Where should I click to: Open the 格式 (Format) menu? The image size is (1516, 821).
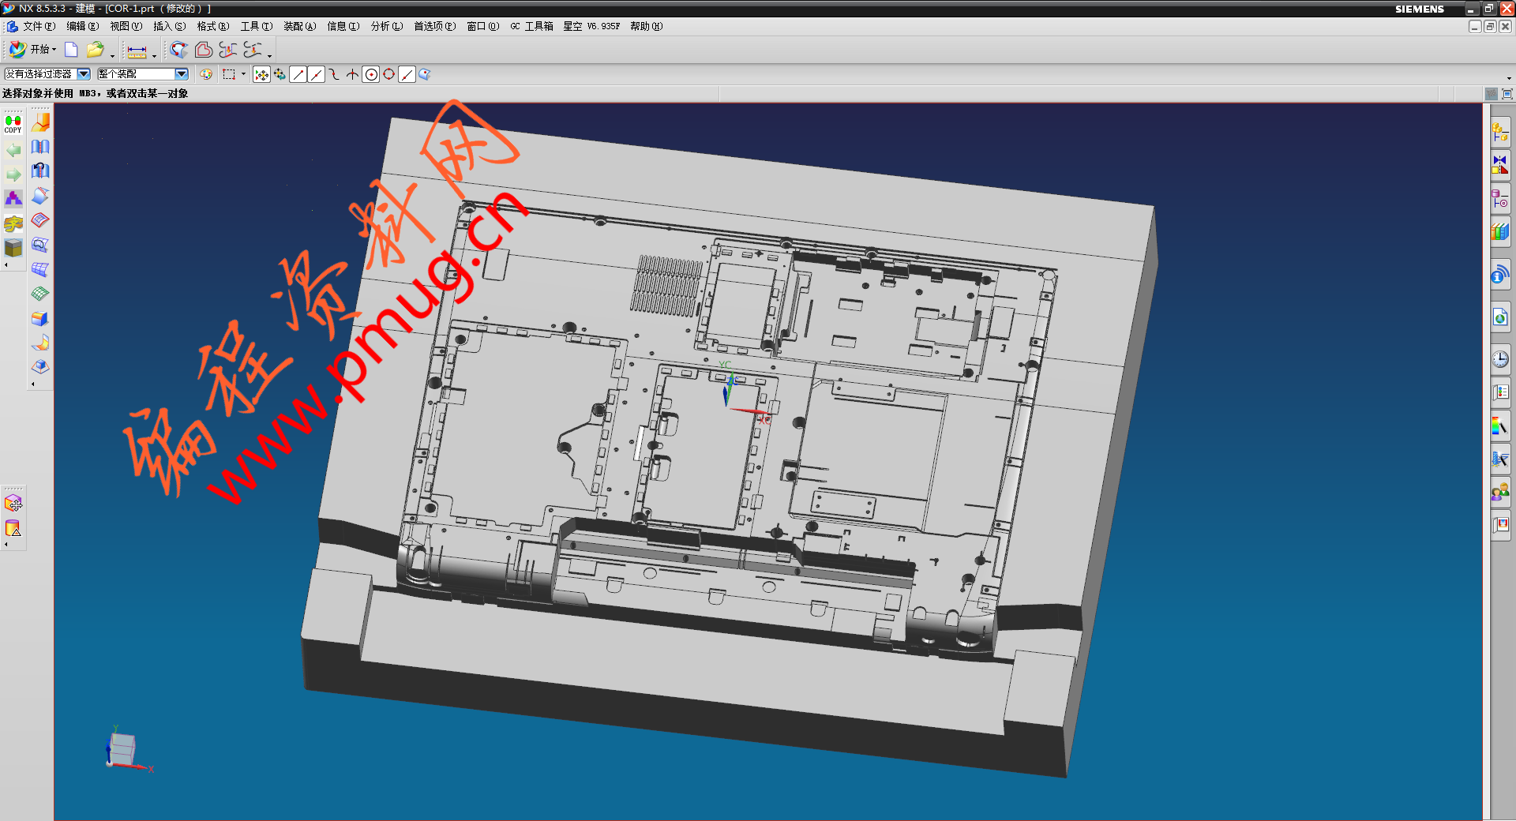pos(212,26)
